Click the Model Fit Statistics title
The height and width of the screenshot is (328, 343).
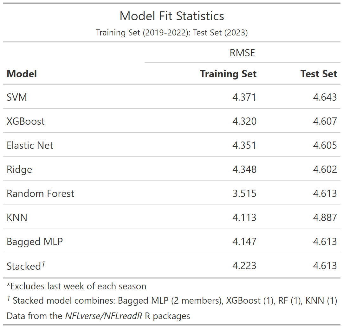click(x=171, y=16)
